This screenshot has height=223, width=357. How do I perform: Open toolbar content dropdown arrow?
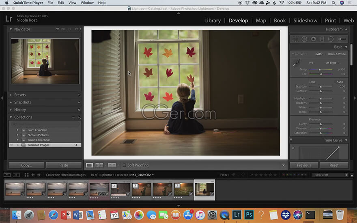click(x=284, y=165)
